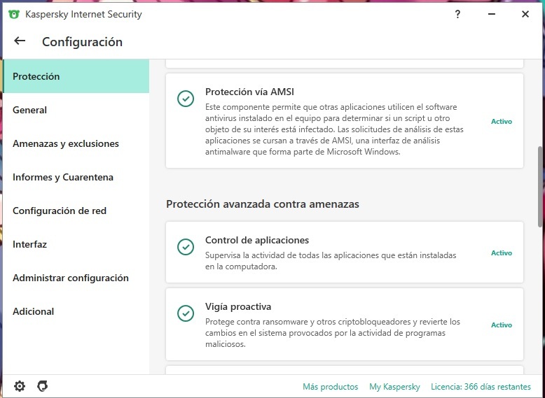Open Vigía proactiva settings title
This screenshot has width=545, height=398.
tap(238, 307)
